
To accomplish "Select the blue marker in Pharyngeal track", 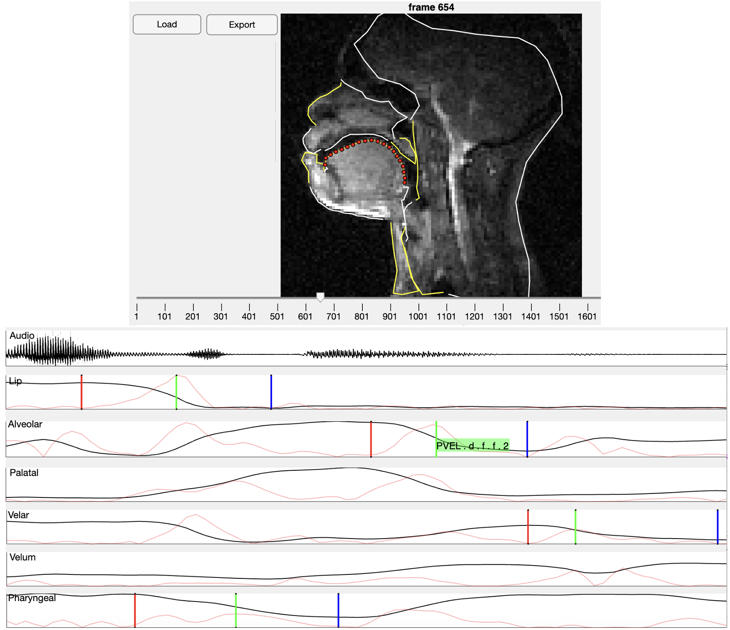I will pos(338,610).
